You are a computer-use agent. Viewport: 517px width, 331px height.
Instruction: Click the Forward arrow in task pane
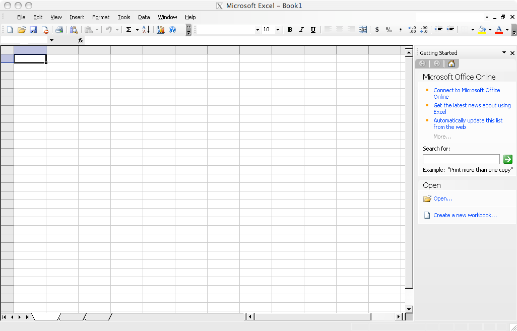[x=436, y=63]
